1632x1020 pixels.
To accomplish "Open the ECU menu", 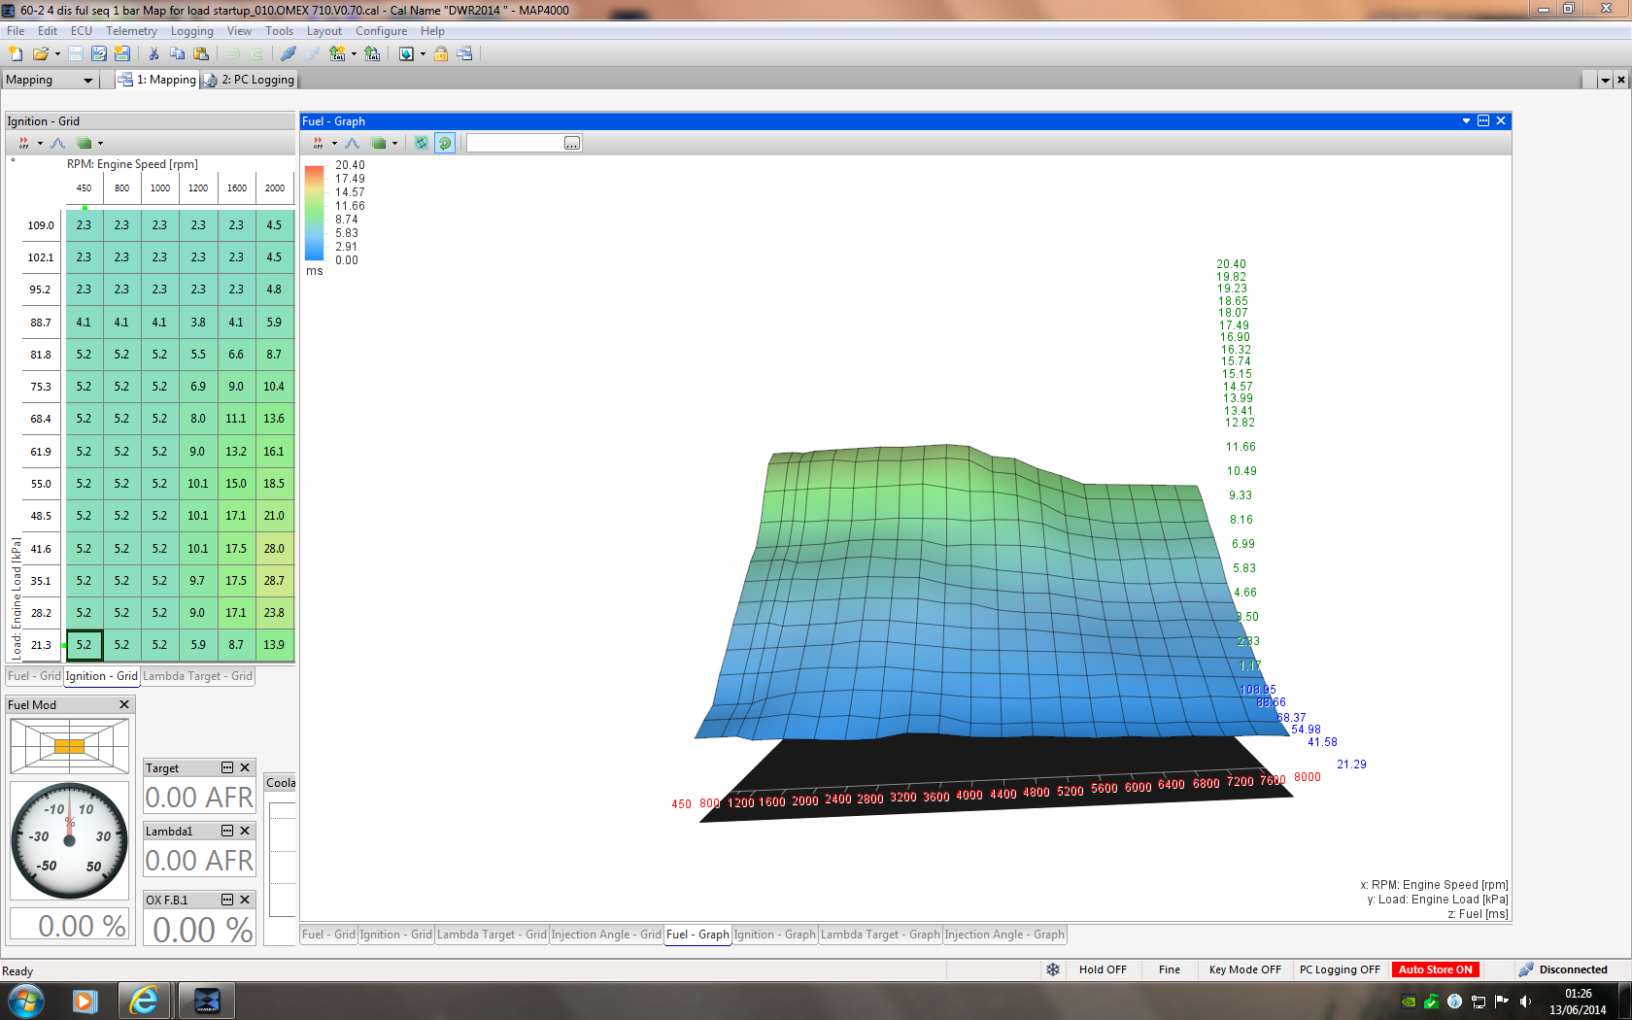I will tap(82, 31).
